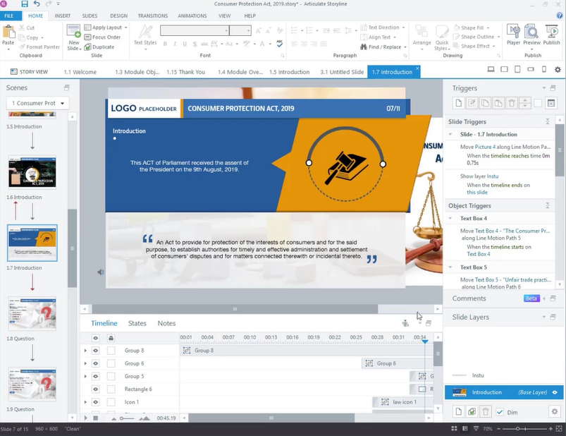Switch to the Notes tab
Screen dimensions: 566x436
click(x=166, y=323)
